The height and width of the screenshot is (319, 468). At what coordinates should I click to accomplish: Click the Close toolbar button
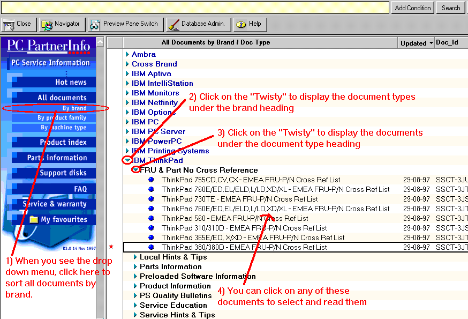18,24
